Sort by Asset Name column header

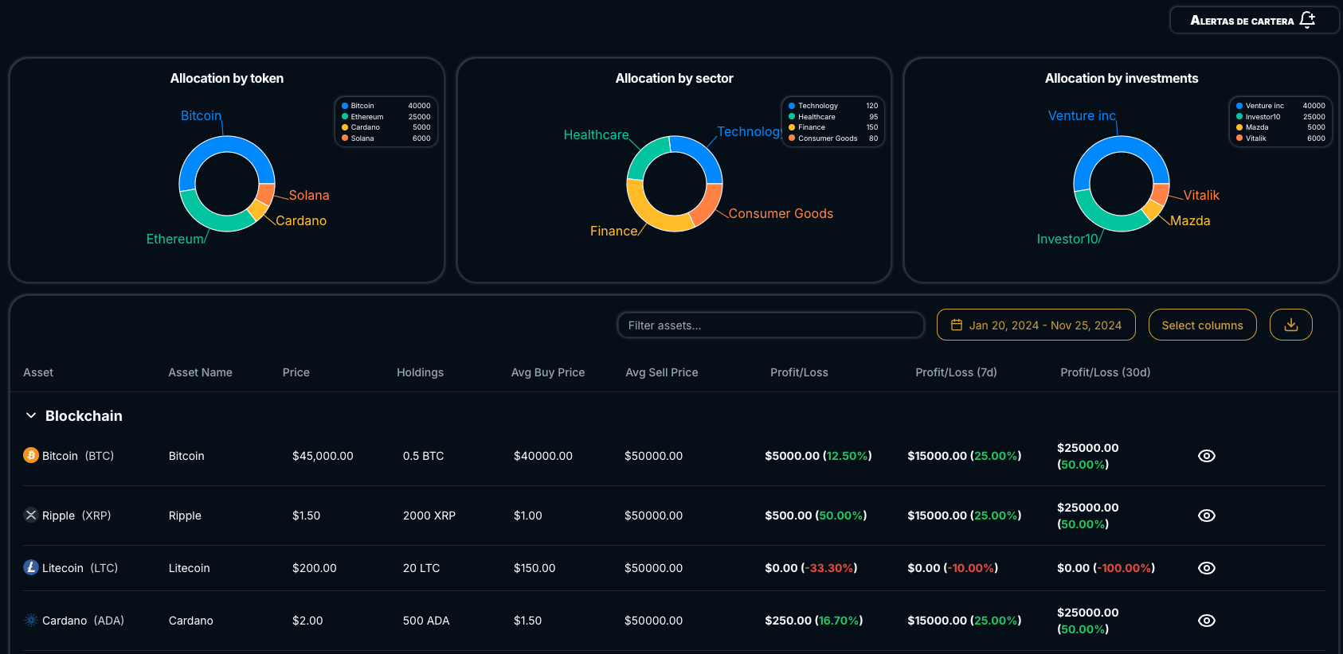tap(200, 372)
